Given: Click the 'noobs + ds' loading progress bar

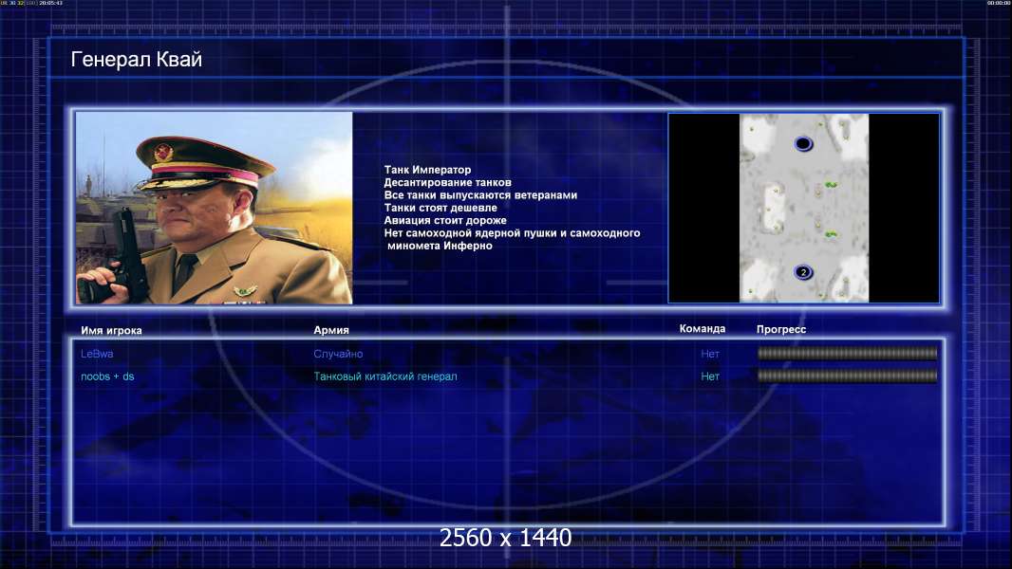Looking at the screenshot, I should [848, 376].
